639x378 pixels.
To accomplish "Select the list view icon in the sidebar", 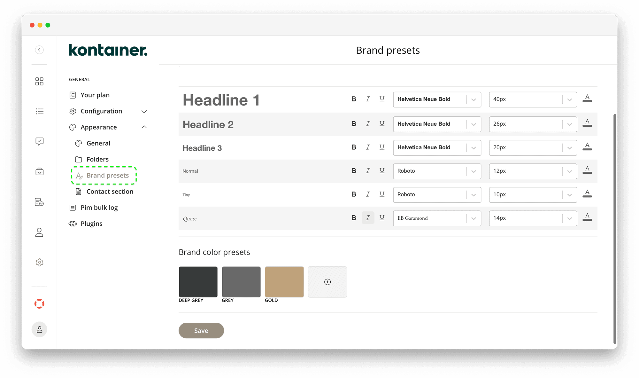I will 39,111.
